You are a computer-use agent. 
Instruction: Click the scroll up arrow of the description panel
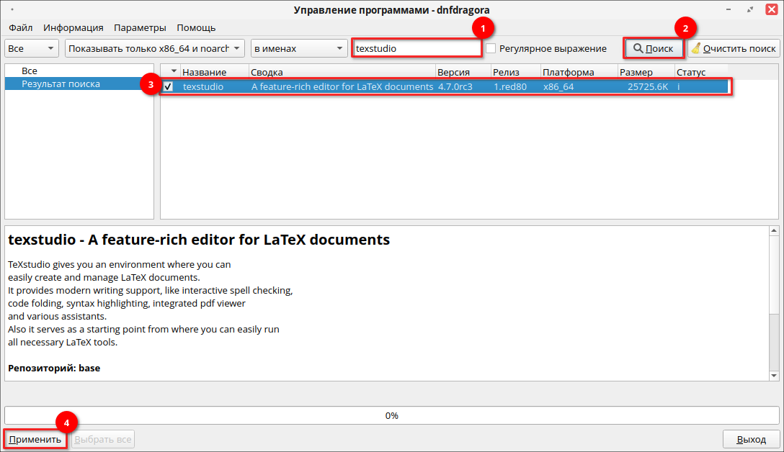click(x=774, y=231)
